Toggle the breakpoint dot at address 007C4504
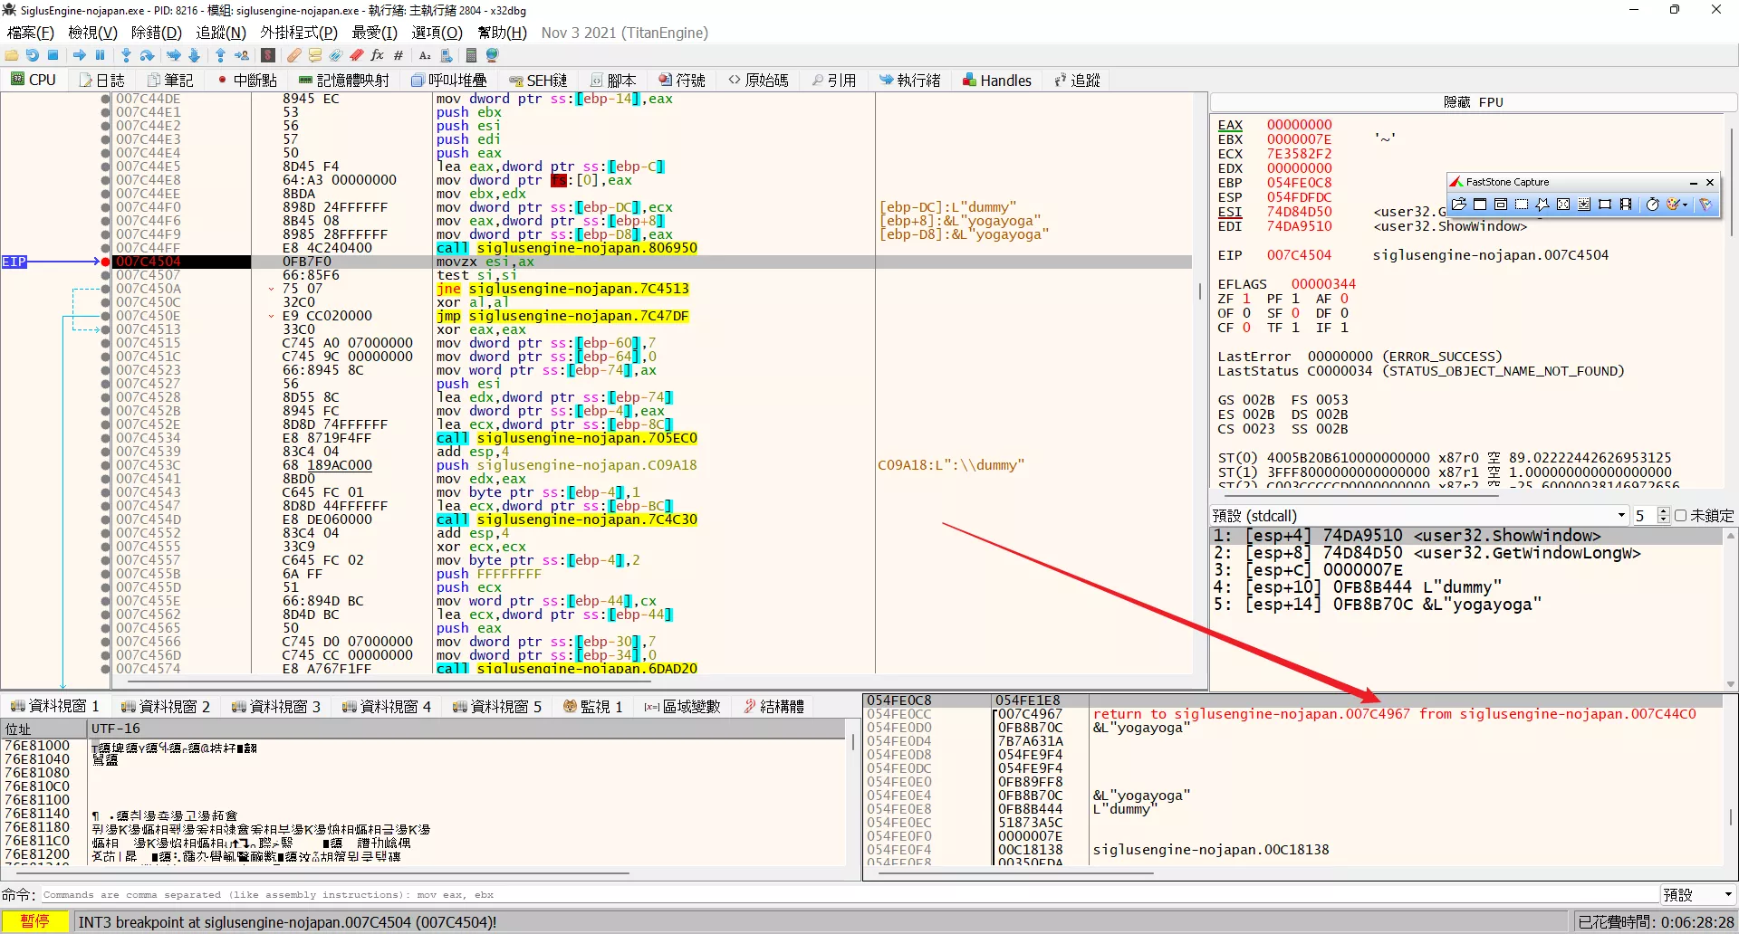1739x934 pixels. coord(106,262)
